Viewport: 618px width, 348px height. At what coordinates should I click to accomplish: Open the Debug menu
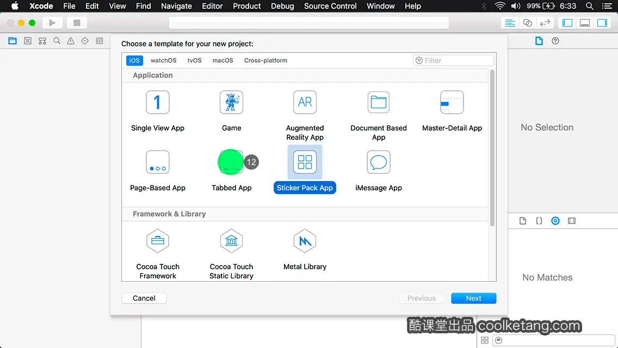[282, 6]
